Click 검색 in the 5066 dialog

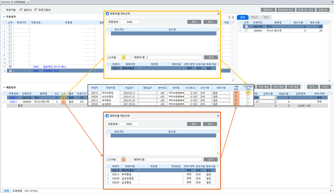[x=211, y=57]
